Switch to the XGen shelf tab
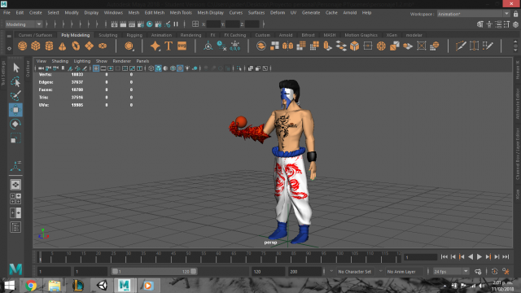This screenshot has height=293, width=521. [x=392, y=35]
